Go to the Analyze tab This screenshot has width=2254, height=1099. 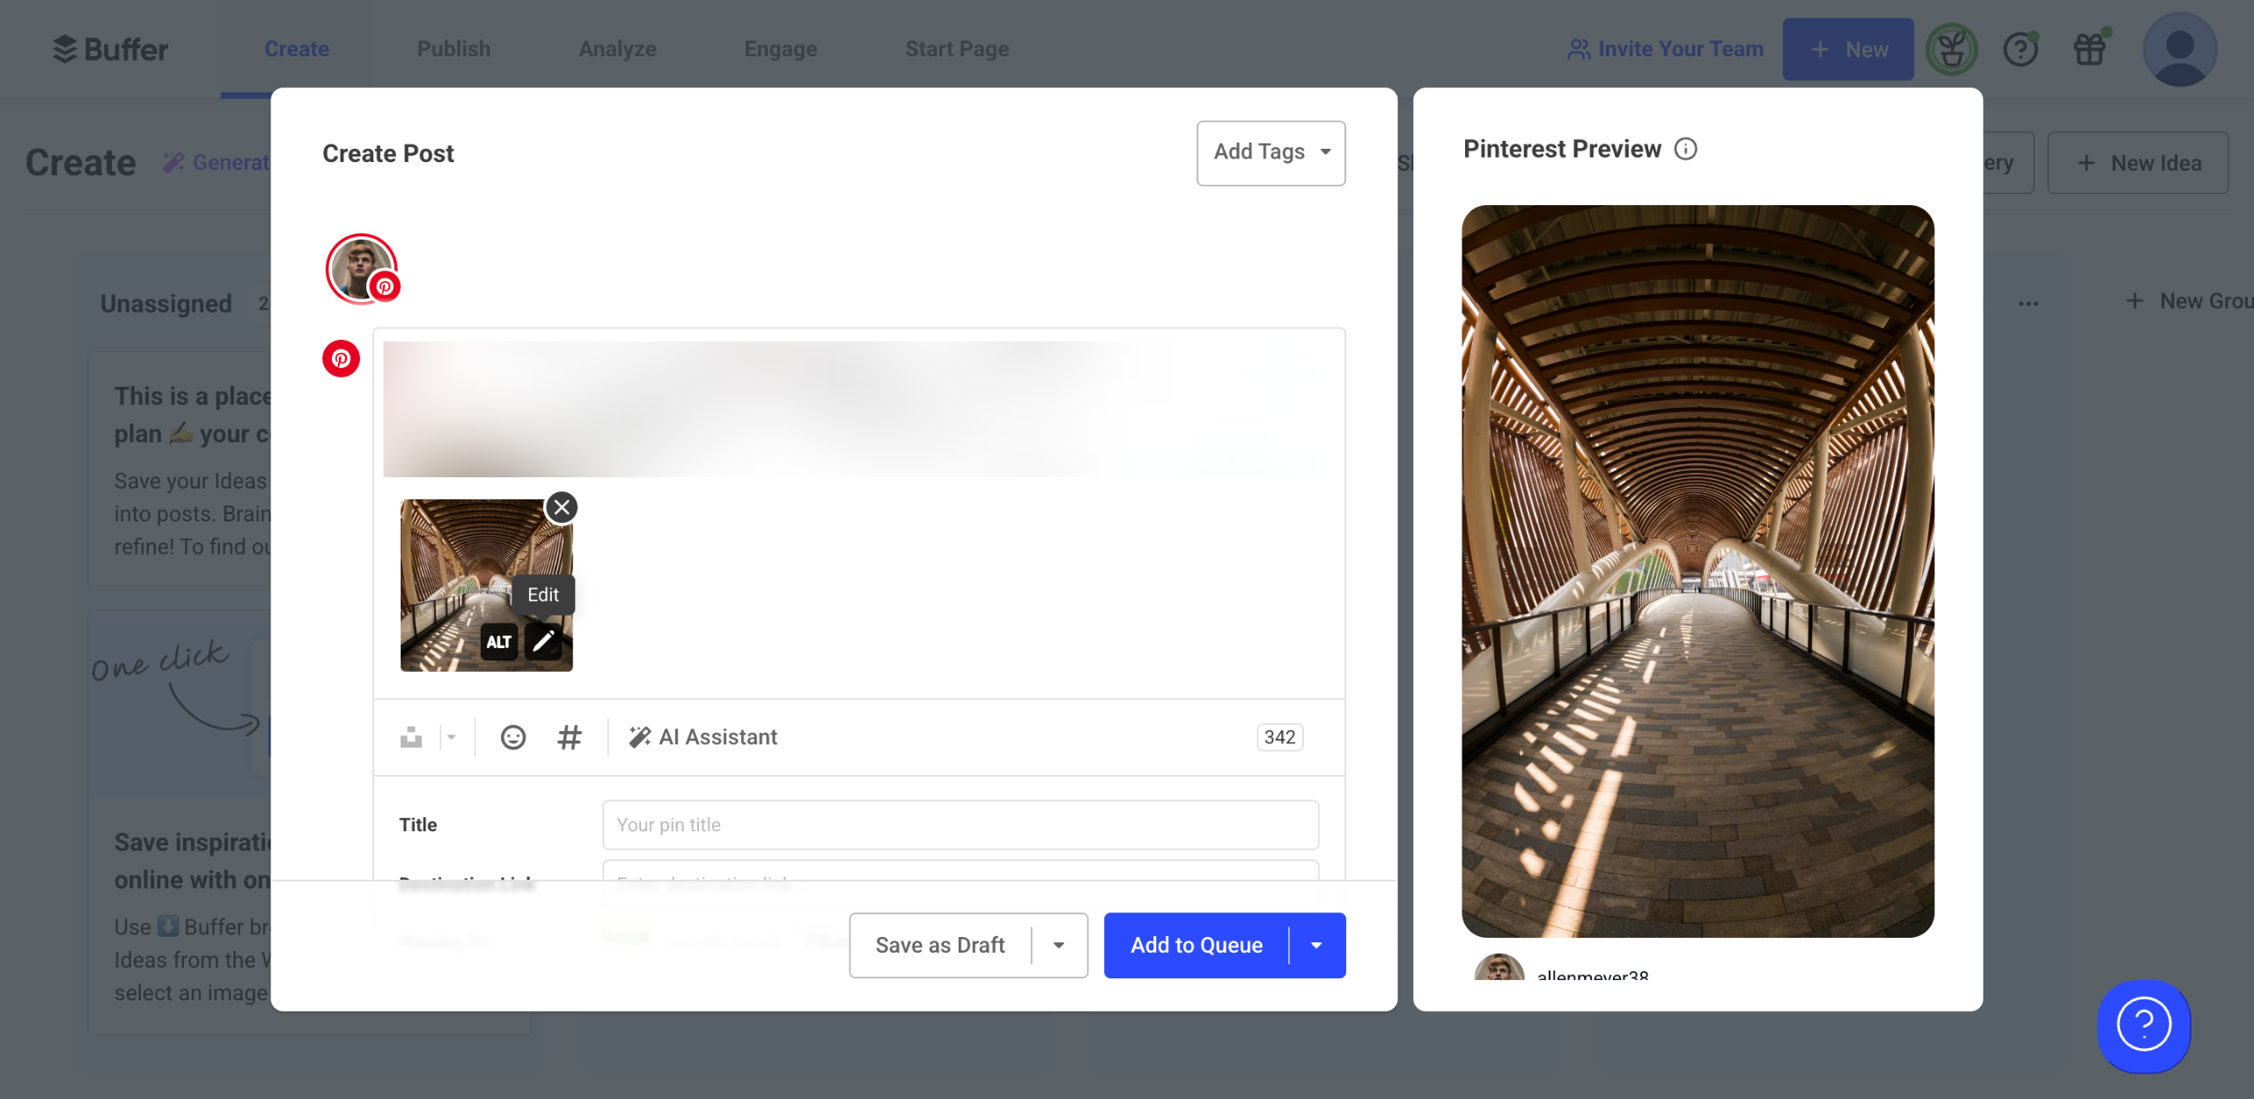[x=617, y=49]
